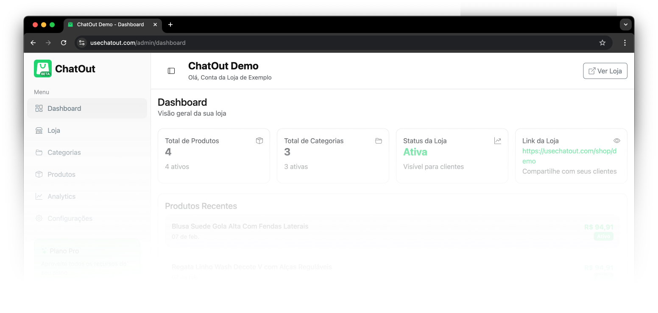Toggle the sidebar collapse icon
This screenshot has width=658, height=313.
[171, 71]
